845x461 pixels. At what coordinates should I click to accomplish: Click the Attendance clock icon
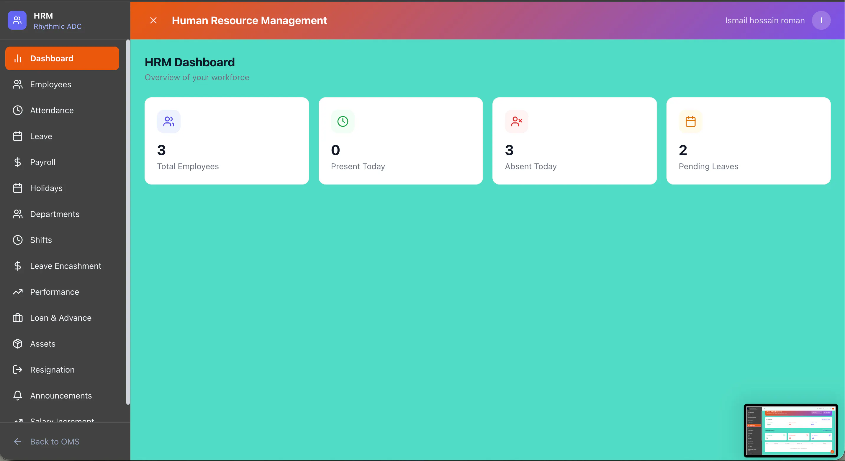(x=18, y=110)
